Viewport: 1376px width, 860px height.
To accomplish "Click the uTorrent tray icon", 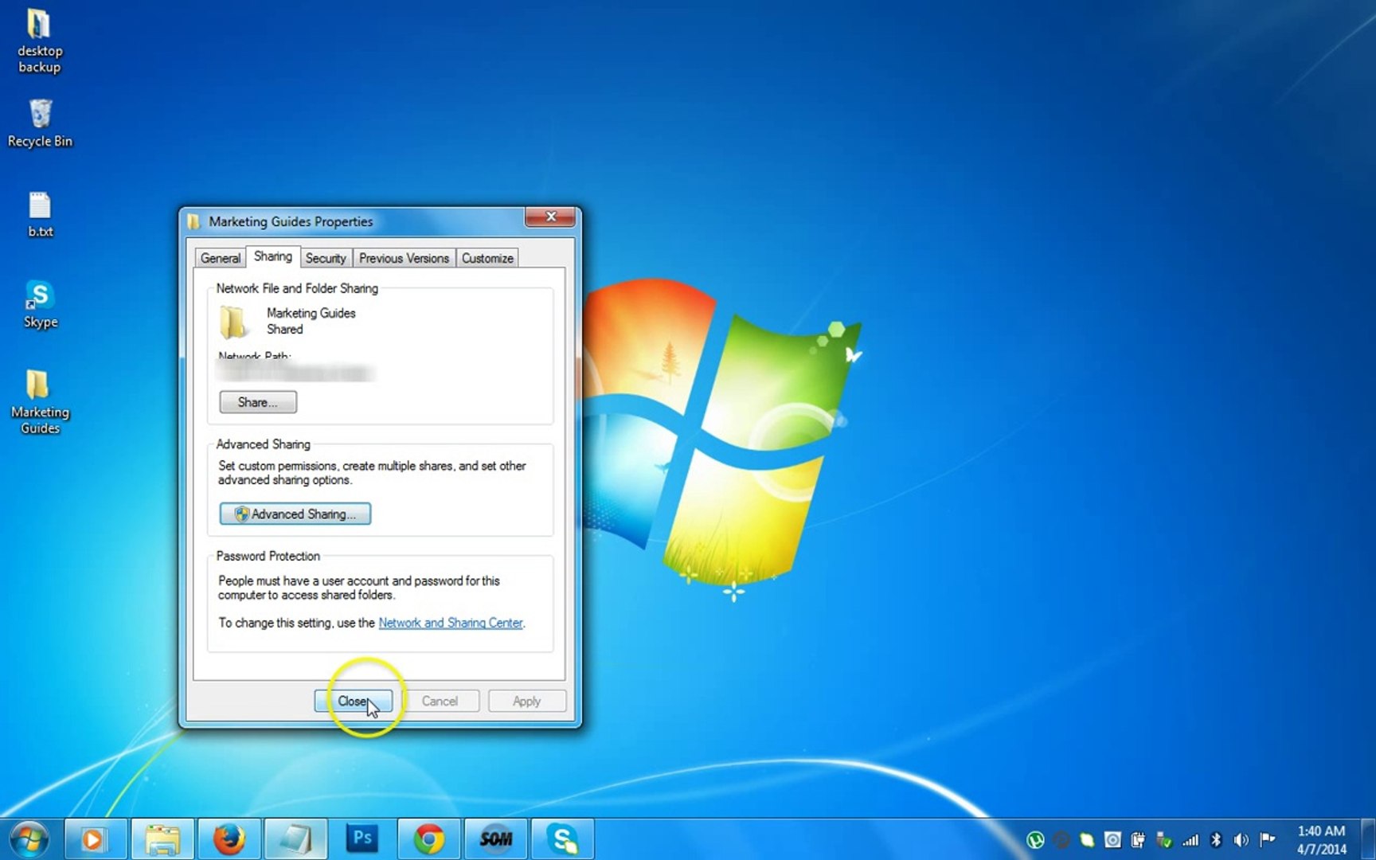I will (1035, 839).
